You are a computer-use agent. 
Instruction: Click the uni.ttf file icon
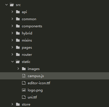24,97
